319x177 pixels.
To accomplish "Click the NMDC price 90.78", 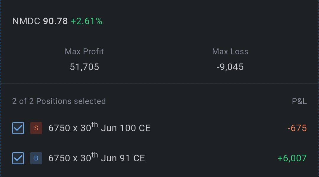I will 55,21.
